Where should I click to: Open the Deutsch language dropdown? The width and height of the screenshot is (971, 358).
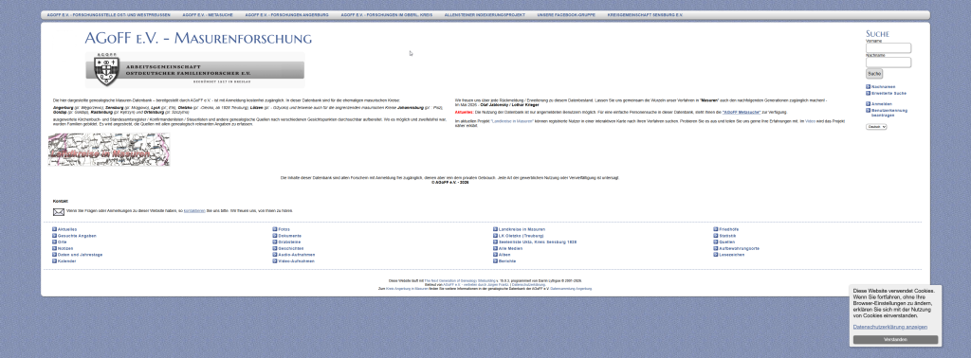(876, 127)
